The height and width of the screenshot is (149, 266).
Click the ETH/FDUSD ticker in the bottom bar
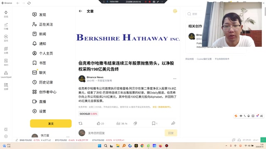108,140
